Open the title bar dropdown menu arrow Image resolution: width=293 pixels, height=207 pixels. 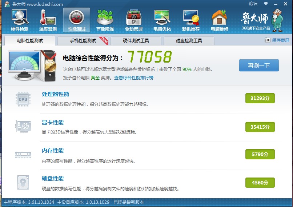tap(266, 4)
